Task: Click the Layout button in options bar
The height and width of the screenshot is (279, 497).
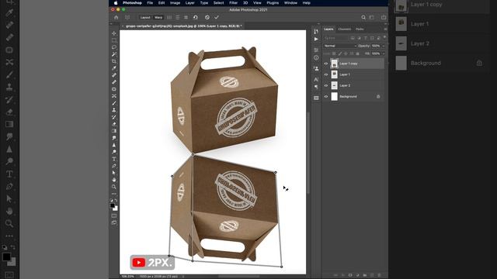Action: coord(145,17)
